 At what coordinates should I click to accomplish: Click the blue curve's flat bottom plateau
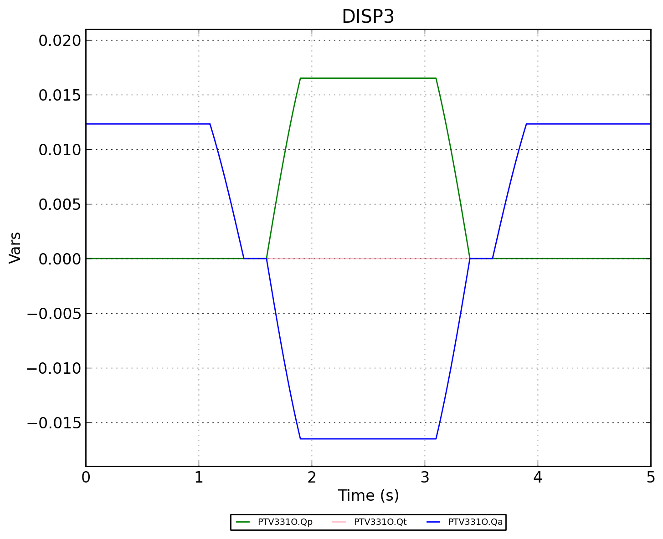[368, 439]
